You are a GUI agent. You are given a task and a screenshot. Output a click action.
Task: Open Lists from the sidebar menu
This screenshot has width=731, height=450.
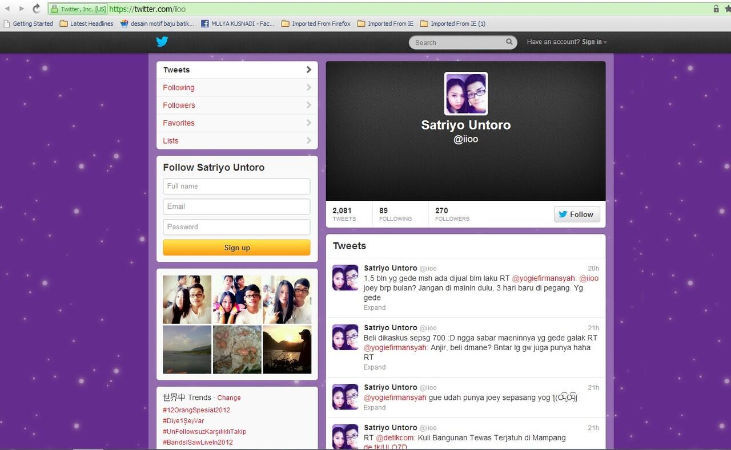pyautogui.click(x=237, y=140)
